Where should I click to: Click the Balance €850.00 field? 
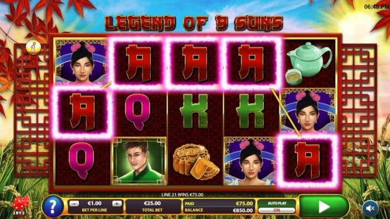pyautogui.click(x=219, y=210)
